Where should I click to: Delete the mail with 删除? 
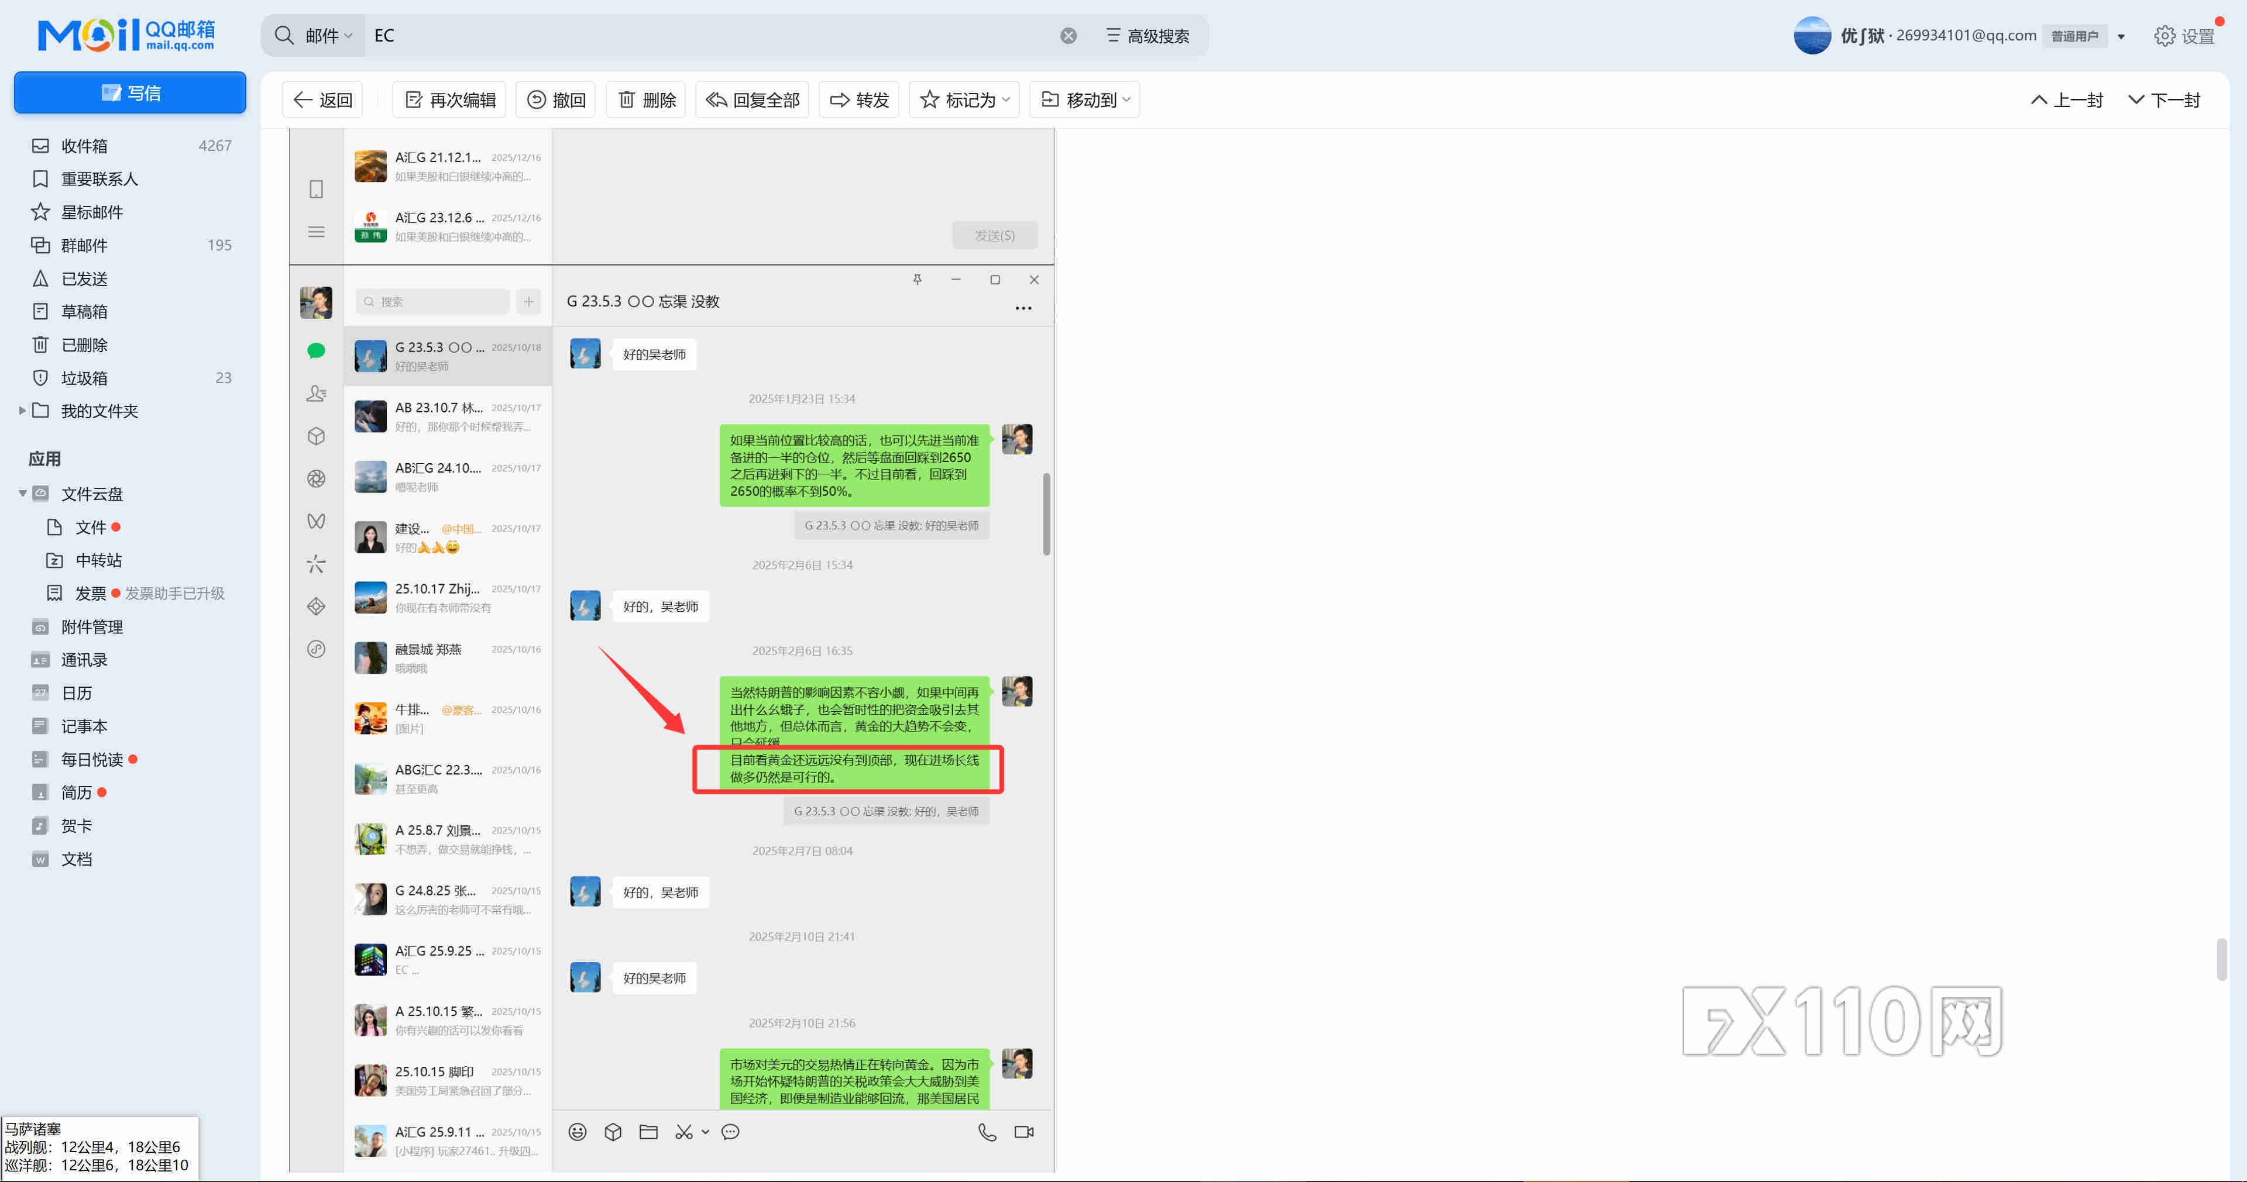647,99
